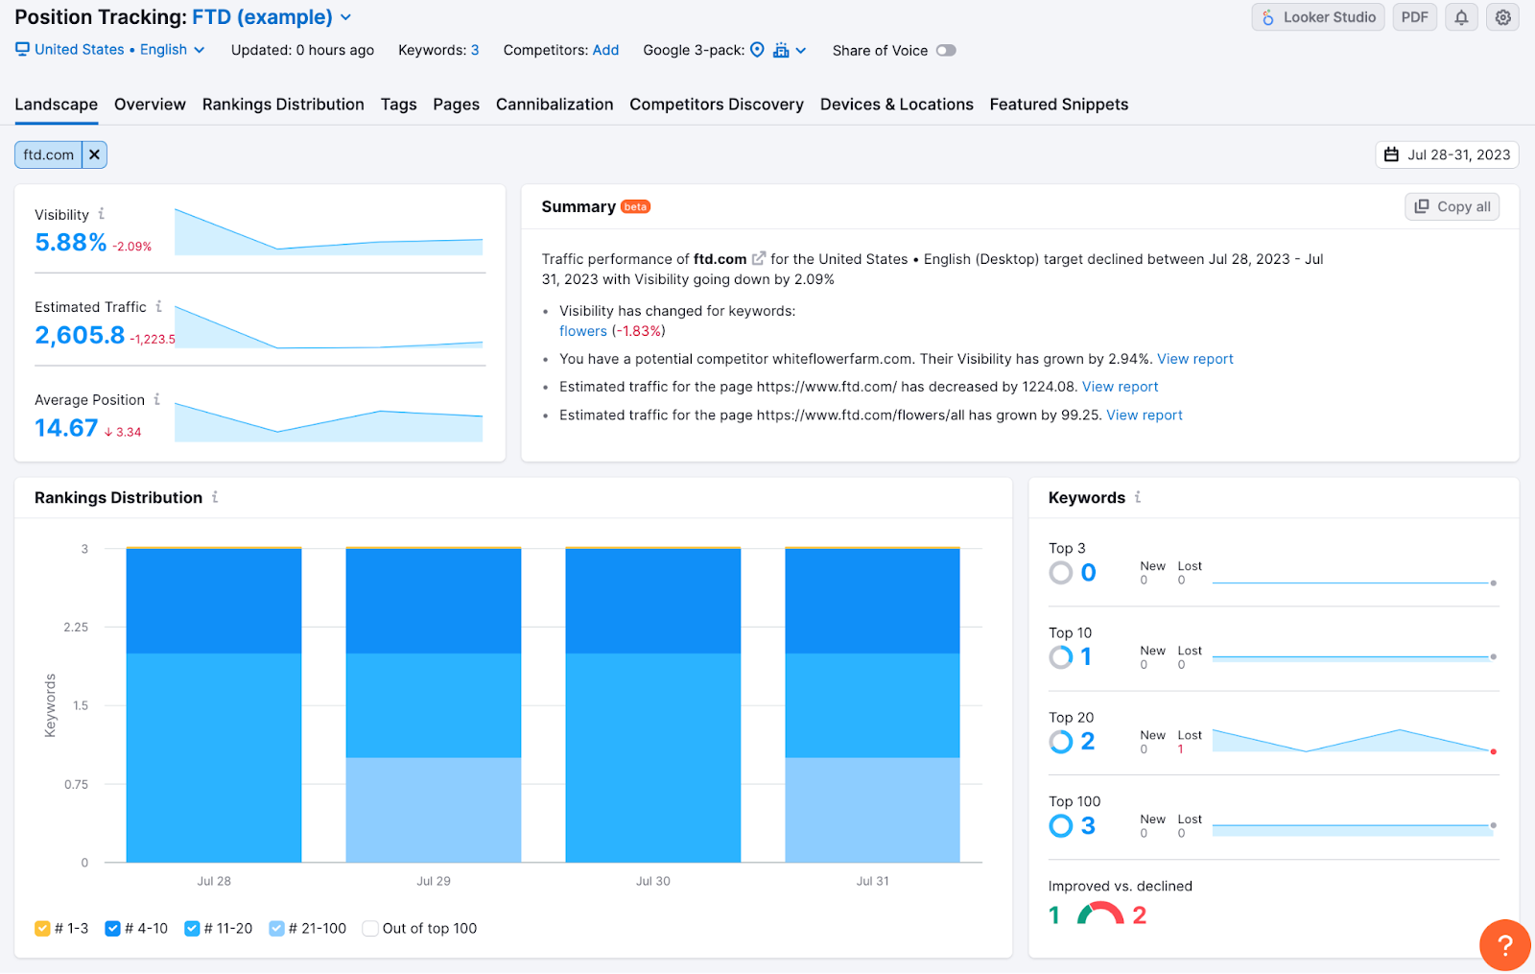Open Devices & Locations tab

pos(897,105)
